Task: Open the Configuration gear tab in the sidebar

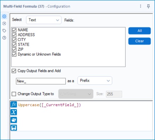Action: [4, 17]
